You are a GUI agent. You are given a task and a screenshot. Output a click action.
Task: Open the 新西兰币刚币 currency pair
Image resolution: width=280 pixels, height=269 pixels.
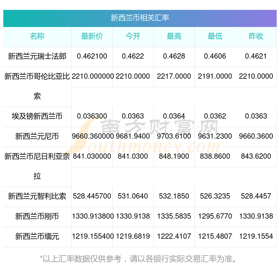37,216
